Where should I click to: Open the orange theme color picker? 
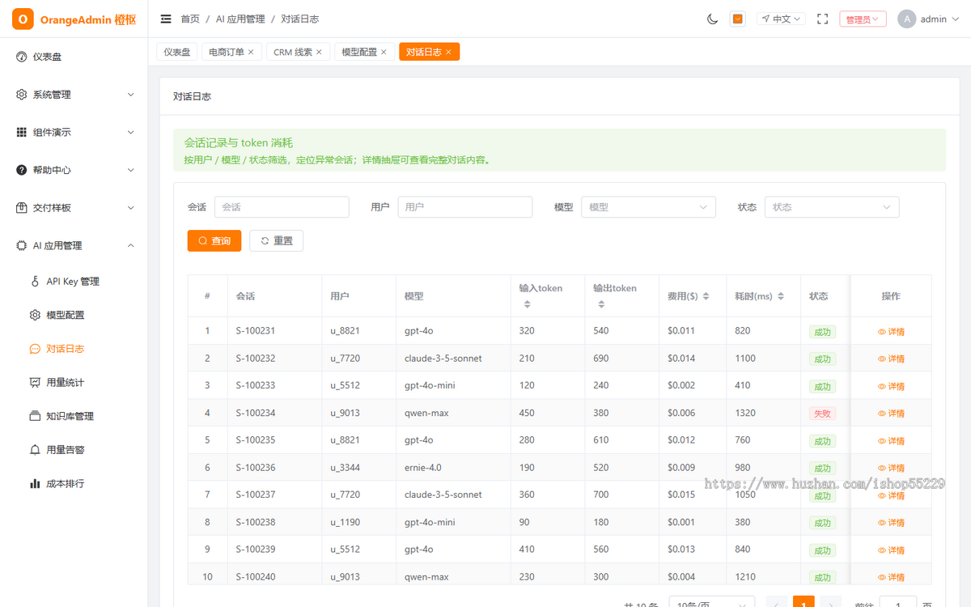point(737,19)
